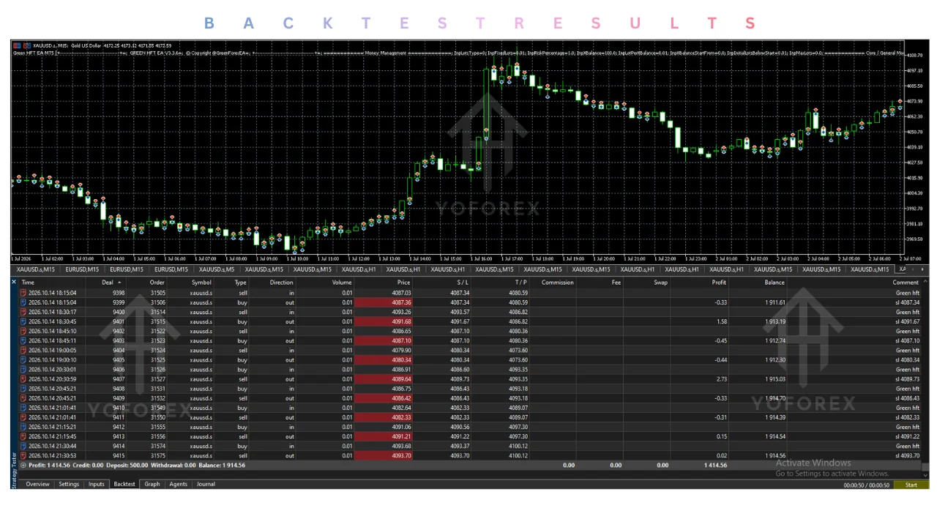The width and height of the screenshot is (937, 527).
Task: Sort deals by the Deal column
Action: tap(107, 282)
